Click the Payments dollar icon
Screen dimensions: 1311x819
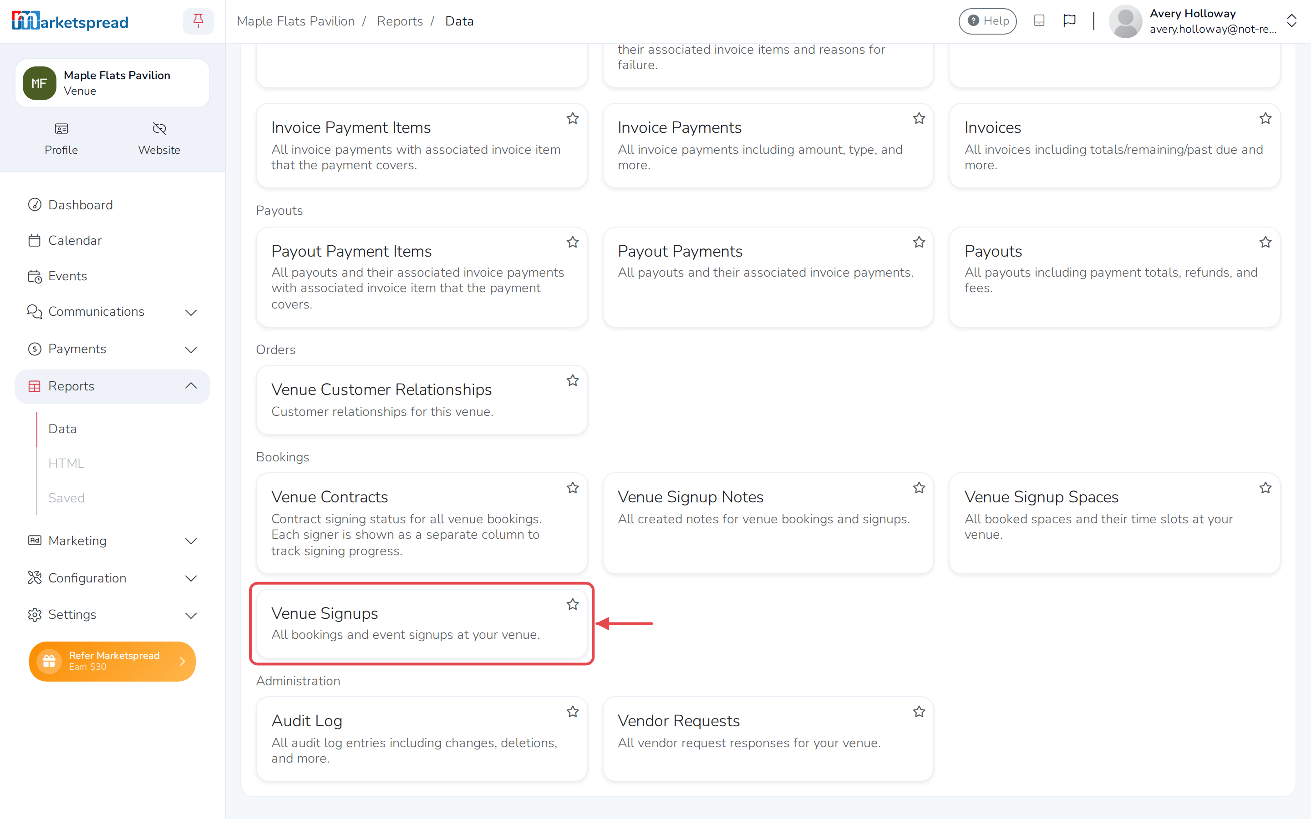point(35,349)
